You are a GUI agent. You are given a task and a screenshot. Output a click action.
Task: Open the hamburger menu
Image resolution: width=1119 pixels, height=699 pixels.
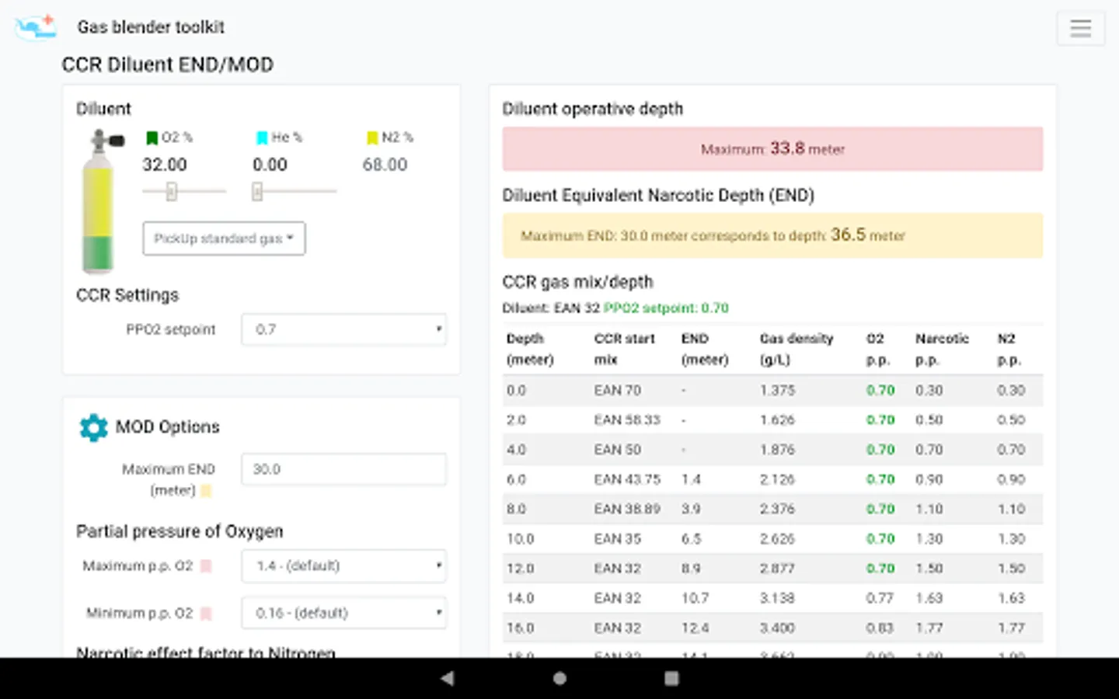coord(1080,29)
